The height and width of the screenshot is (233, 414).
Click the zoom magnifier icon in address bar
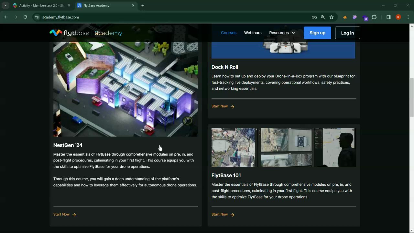pos(323,17)
